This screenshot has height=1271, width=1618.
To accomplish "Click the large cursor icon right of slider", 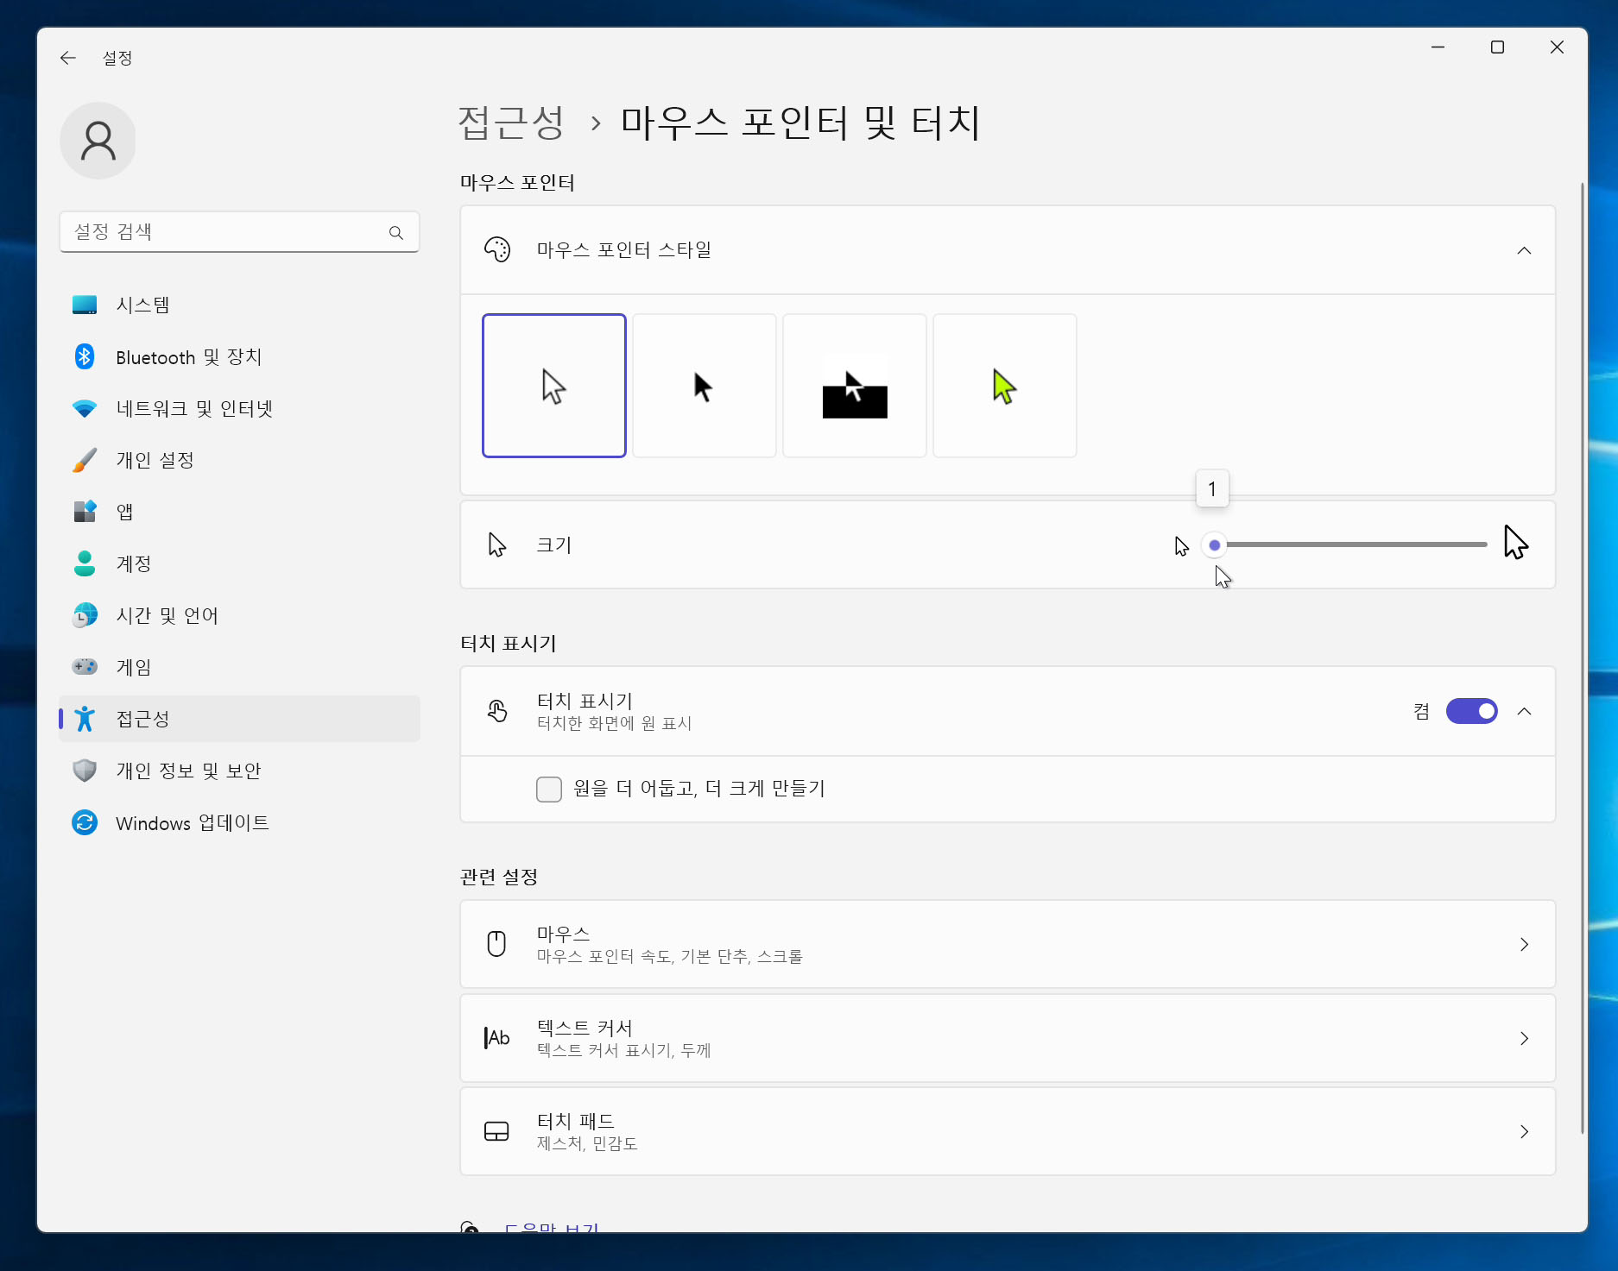I will [x=1515, y=543].
